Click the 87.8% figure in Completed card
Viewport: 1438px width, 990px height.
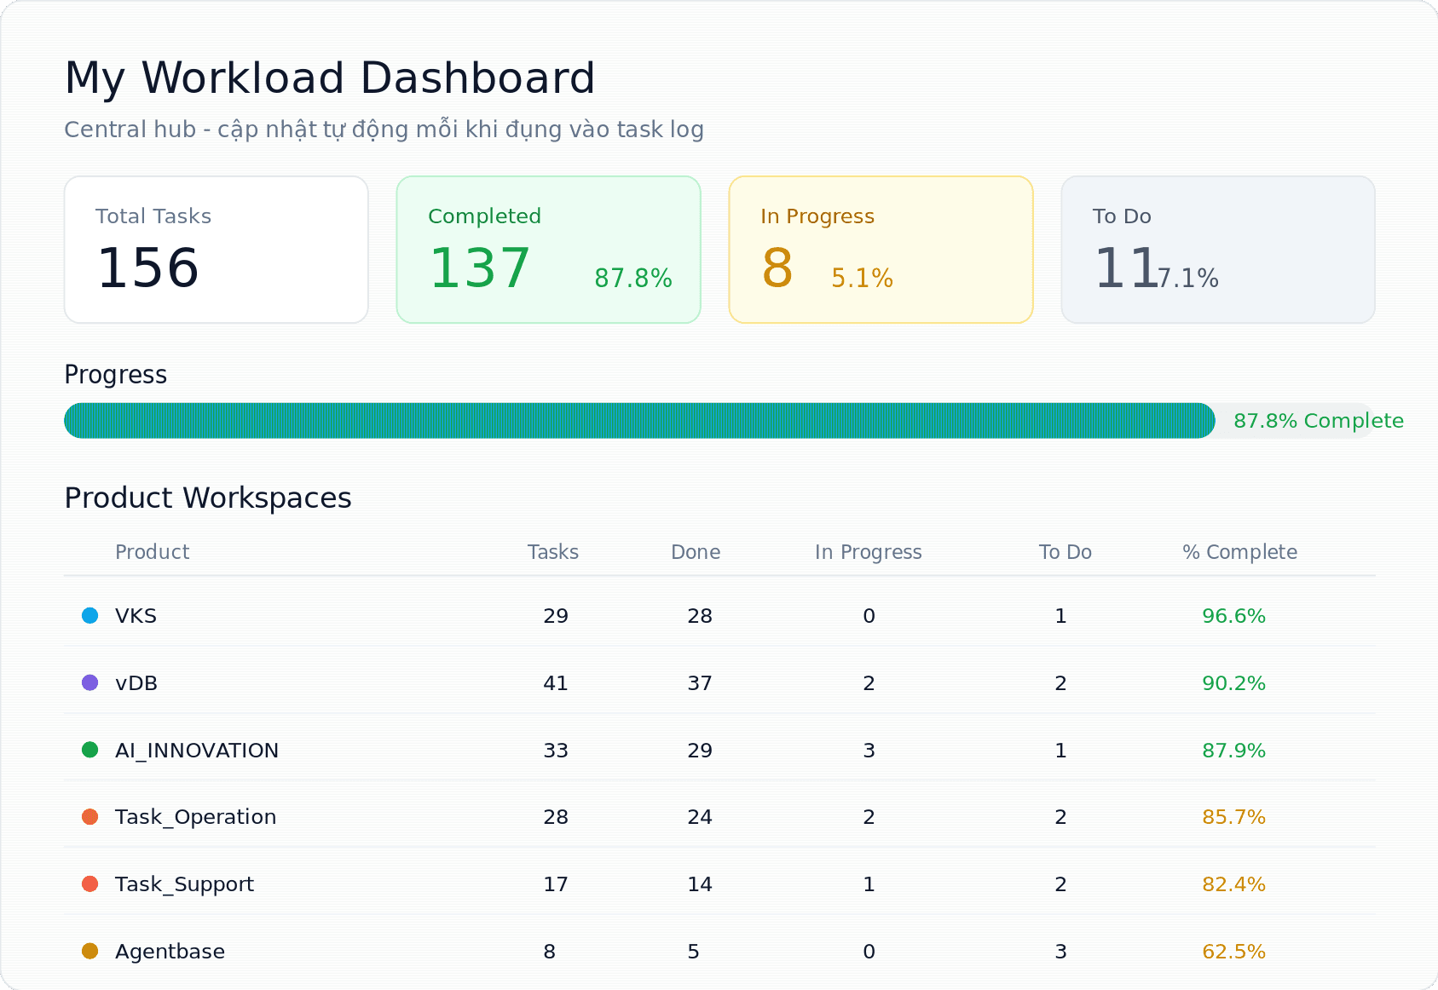click(x=633, y=279)
